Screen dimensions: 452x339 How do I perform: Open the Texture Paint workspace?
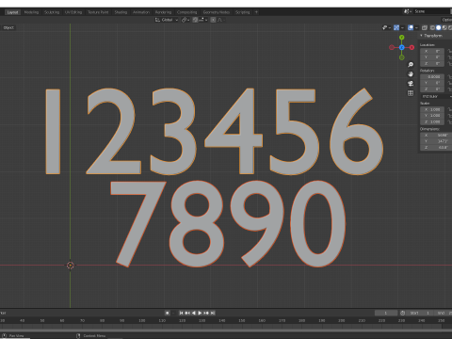point(98,12)
